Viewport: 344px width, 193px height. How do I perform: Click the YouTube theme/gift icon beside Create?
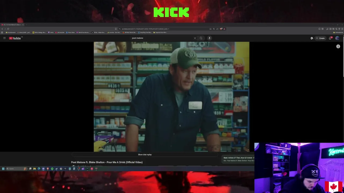tap(312, 38)
